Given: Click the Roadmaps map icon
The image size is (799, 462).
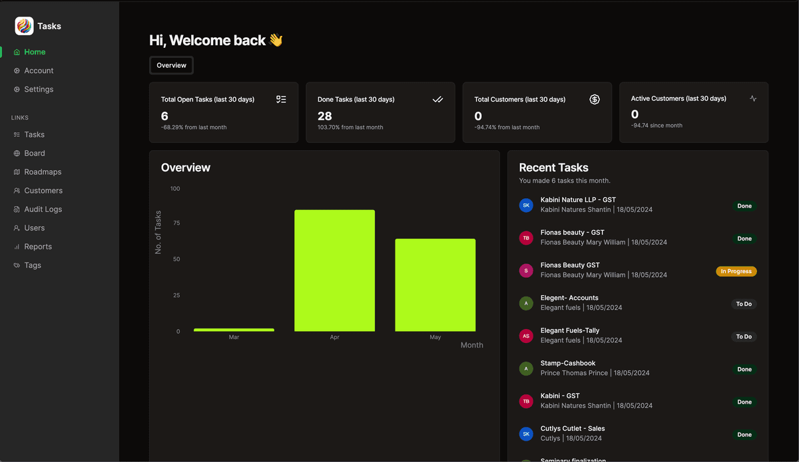Looking at the screenshot, I should click(17, 172).
